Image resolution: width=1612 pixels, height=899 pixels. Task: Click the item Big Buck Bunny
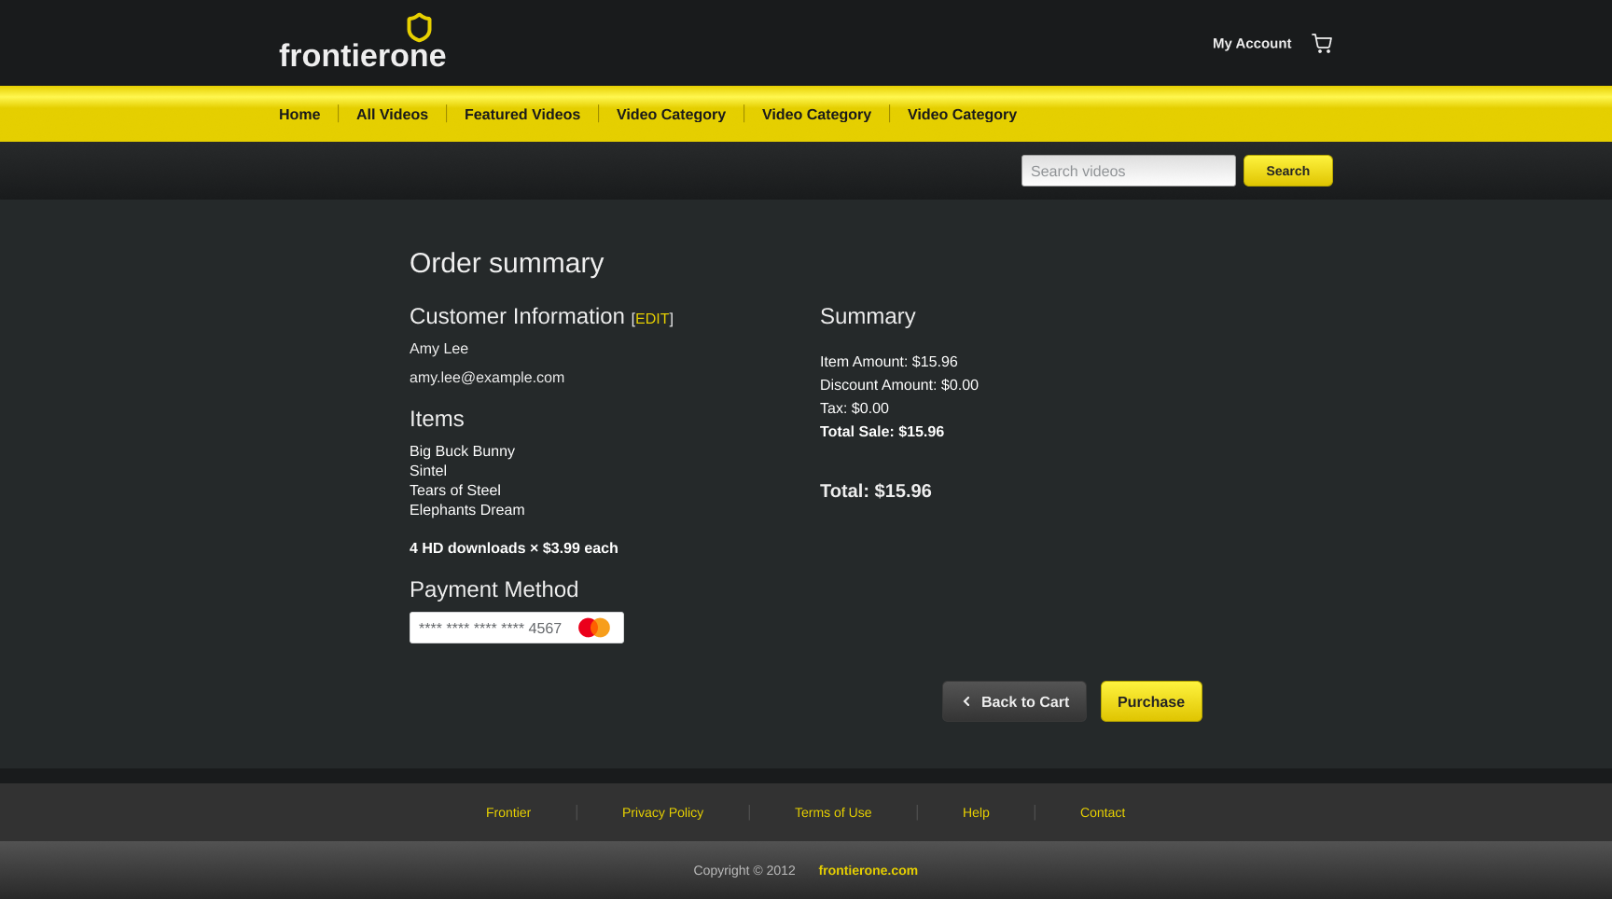tap(462, 451)
